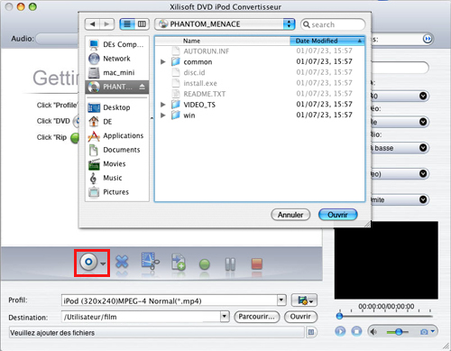Start ripping with the green button

[205, 264]
